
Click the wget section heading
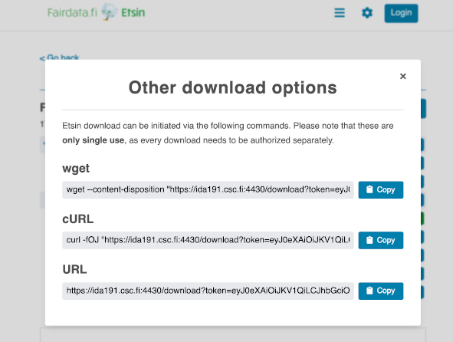[76, 169]
